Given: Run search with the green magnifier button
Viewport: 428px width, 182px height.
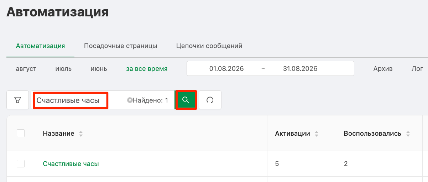Looking at the screenshot, I should tap(186, 100).
